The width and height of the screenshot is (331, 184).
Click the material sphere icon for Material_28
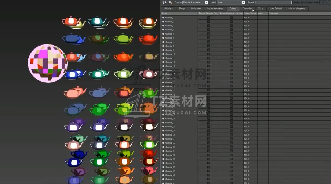coord(163,127)
